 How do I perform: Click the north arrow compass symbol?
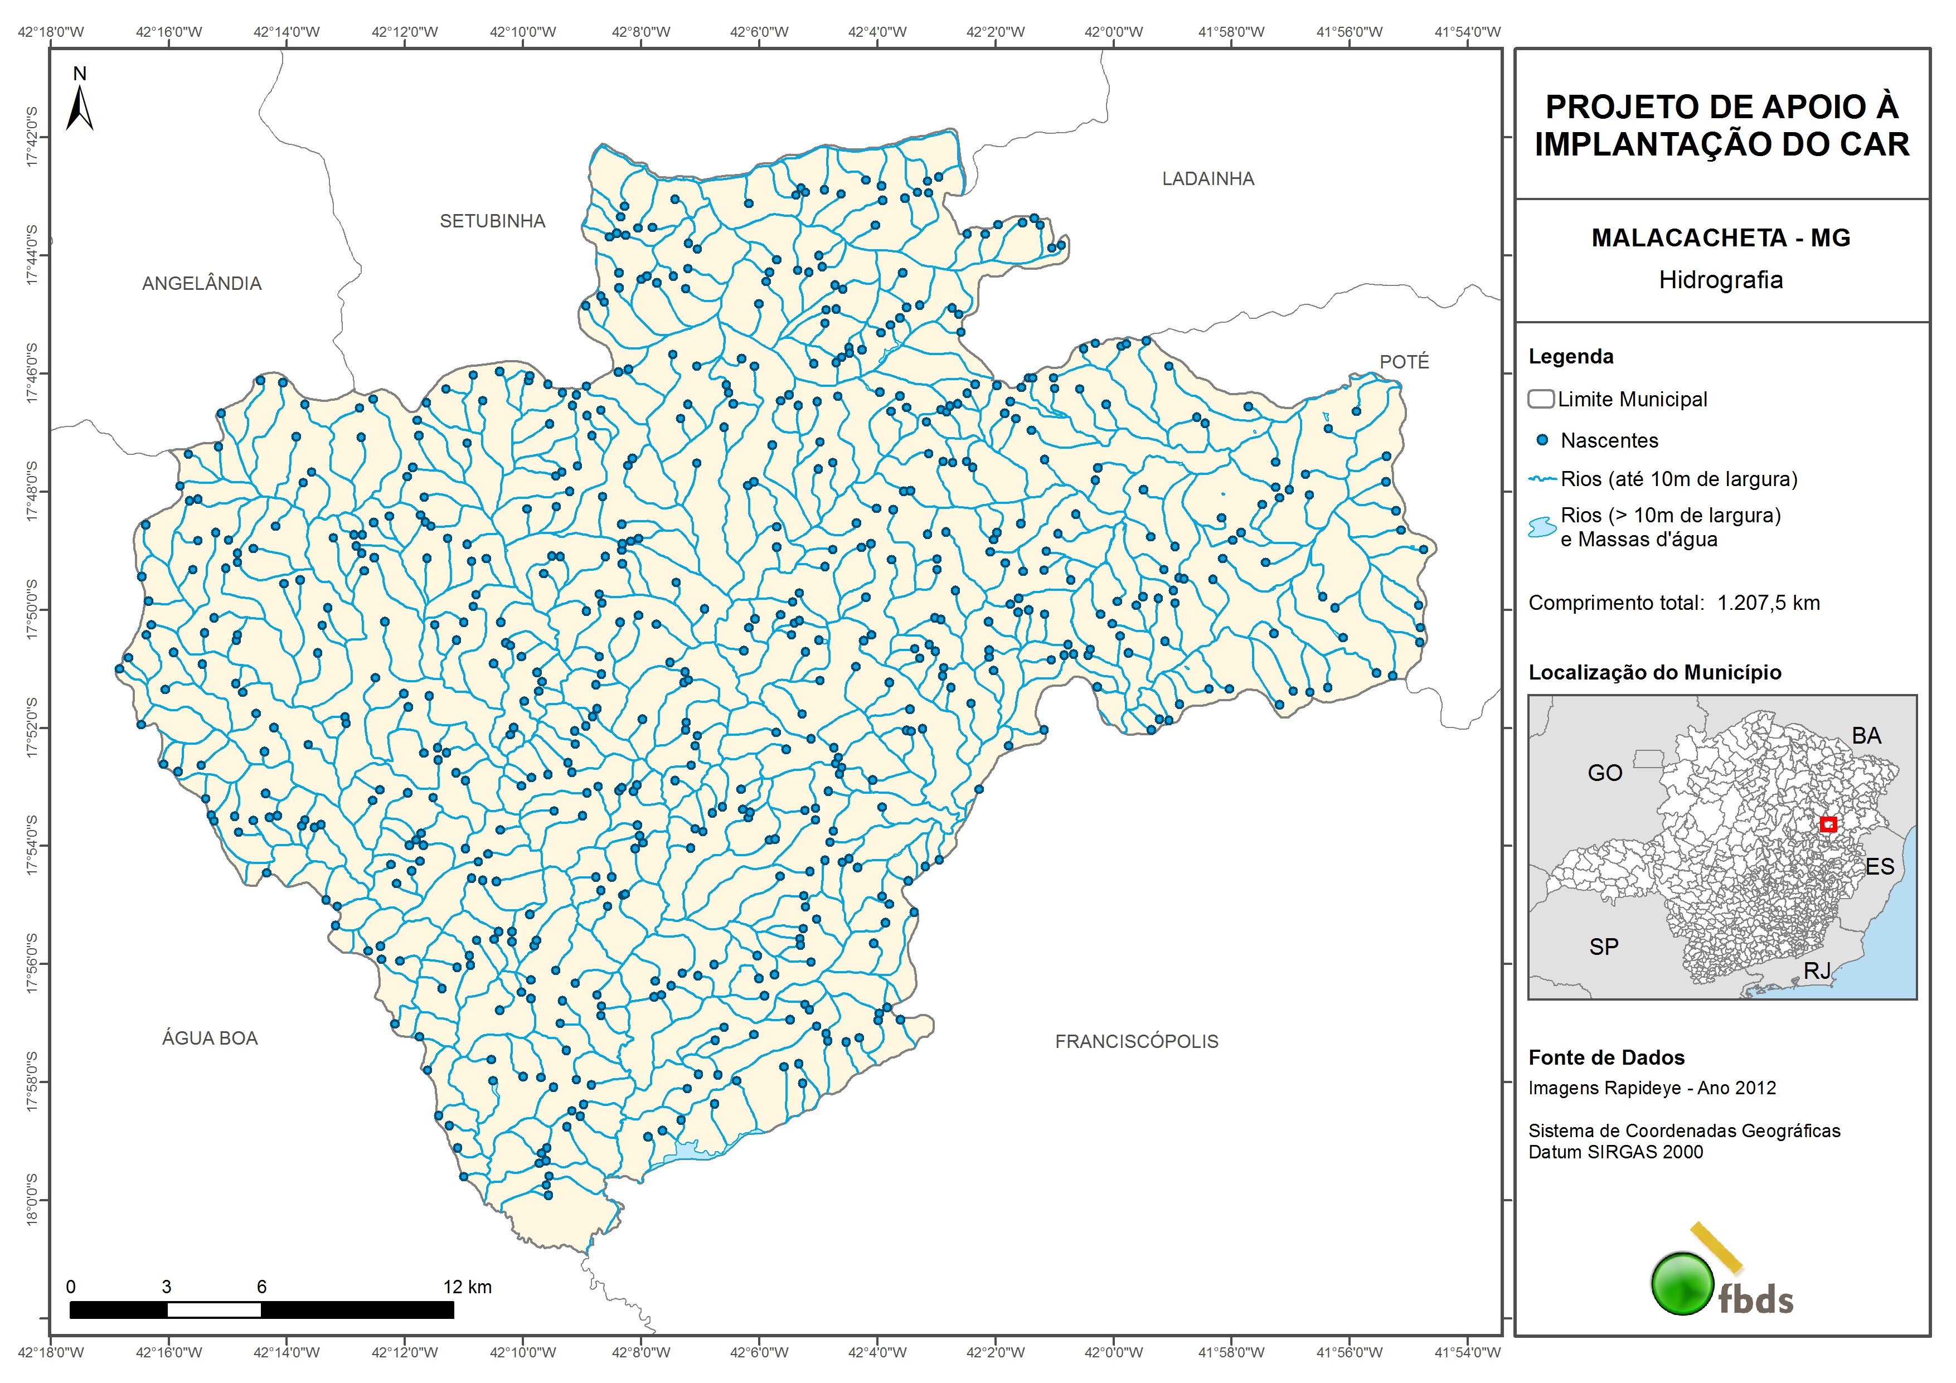pyautogui.click(x=79, y=108)
